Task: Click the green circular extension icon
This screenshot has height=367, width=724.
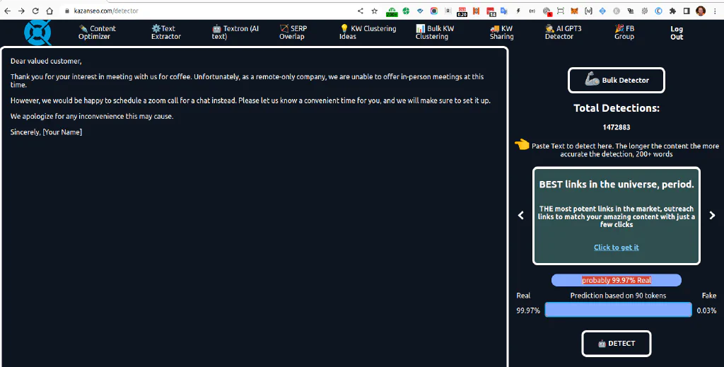Action: [x=406, y=11]
